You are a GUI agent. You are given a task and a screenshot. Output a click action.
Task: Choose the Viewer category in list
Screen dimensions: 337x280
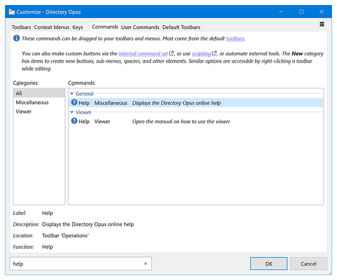[x=24, y=111]
